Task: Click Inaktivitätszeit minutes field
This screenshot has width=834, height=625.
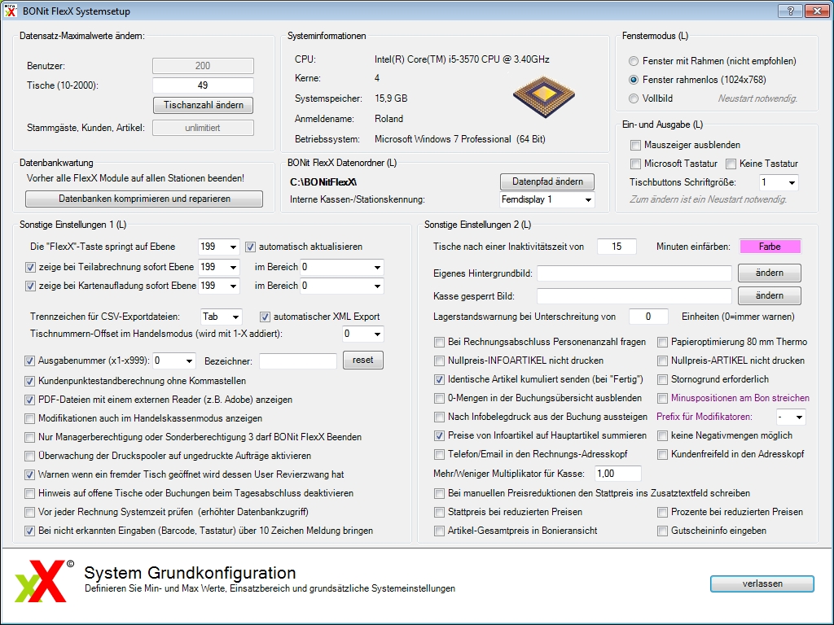Action: pos(617,247)
